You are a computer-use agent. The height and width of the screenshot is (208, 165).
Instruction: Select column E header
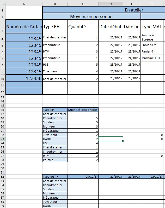(x=132, y=4)
